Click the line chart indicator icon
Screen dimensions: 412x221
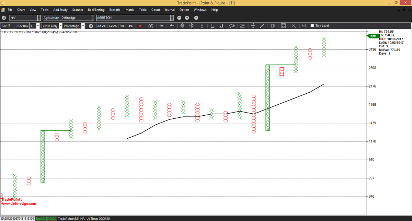coord(243,26)
